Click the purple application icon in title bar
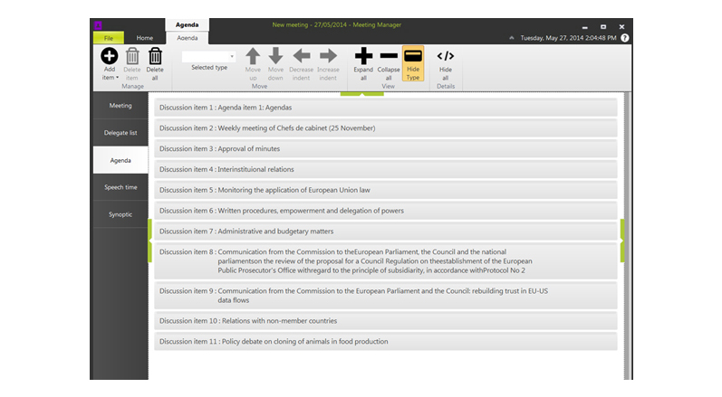Viewport: 722px width, 397px height. click(98, 25)
